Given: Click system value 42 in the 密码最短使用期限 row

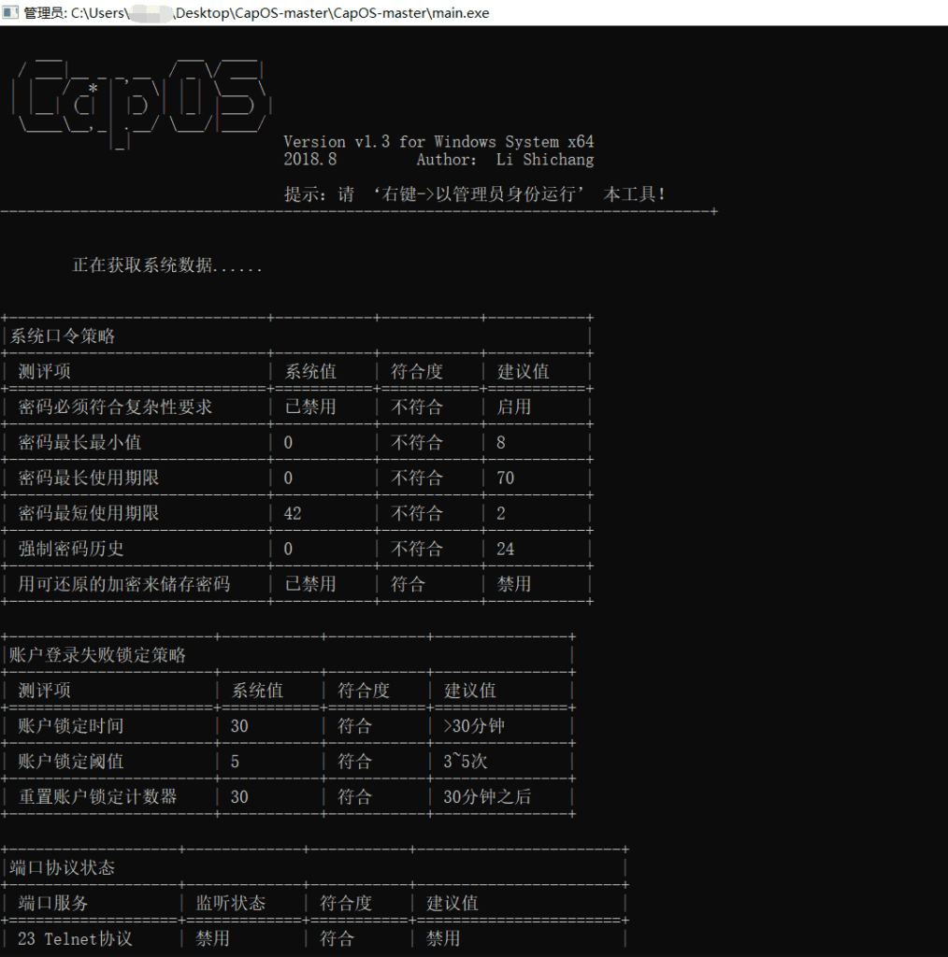Looking at the screenshot, I should coord(293,514).
